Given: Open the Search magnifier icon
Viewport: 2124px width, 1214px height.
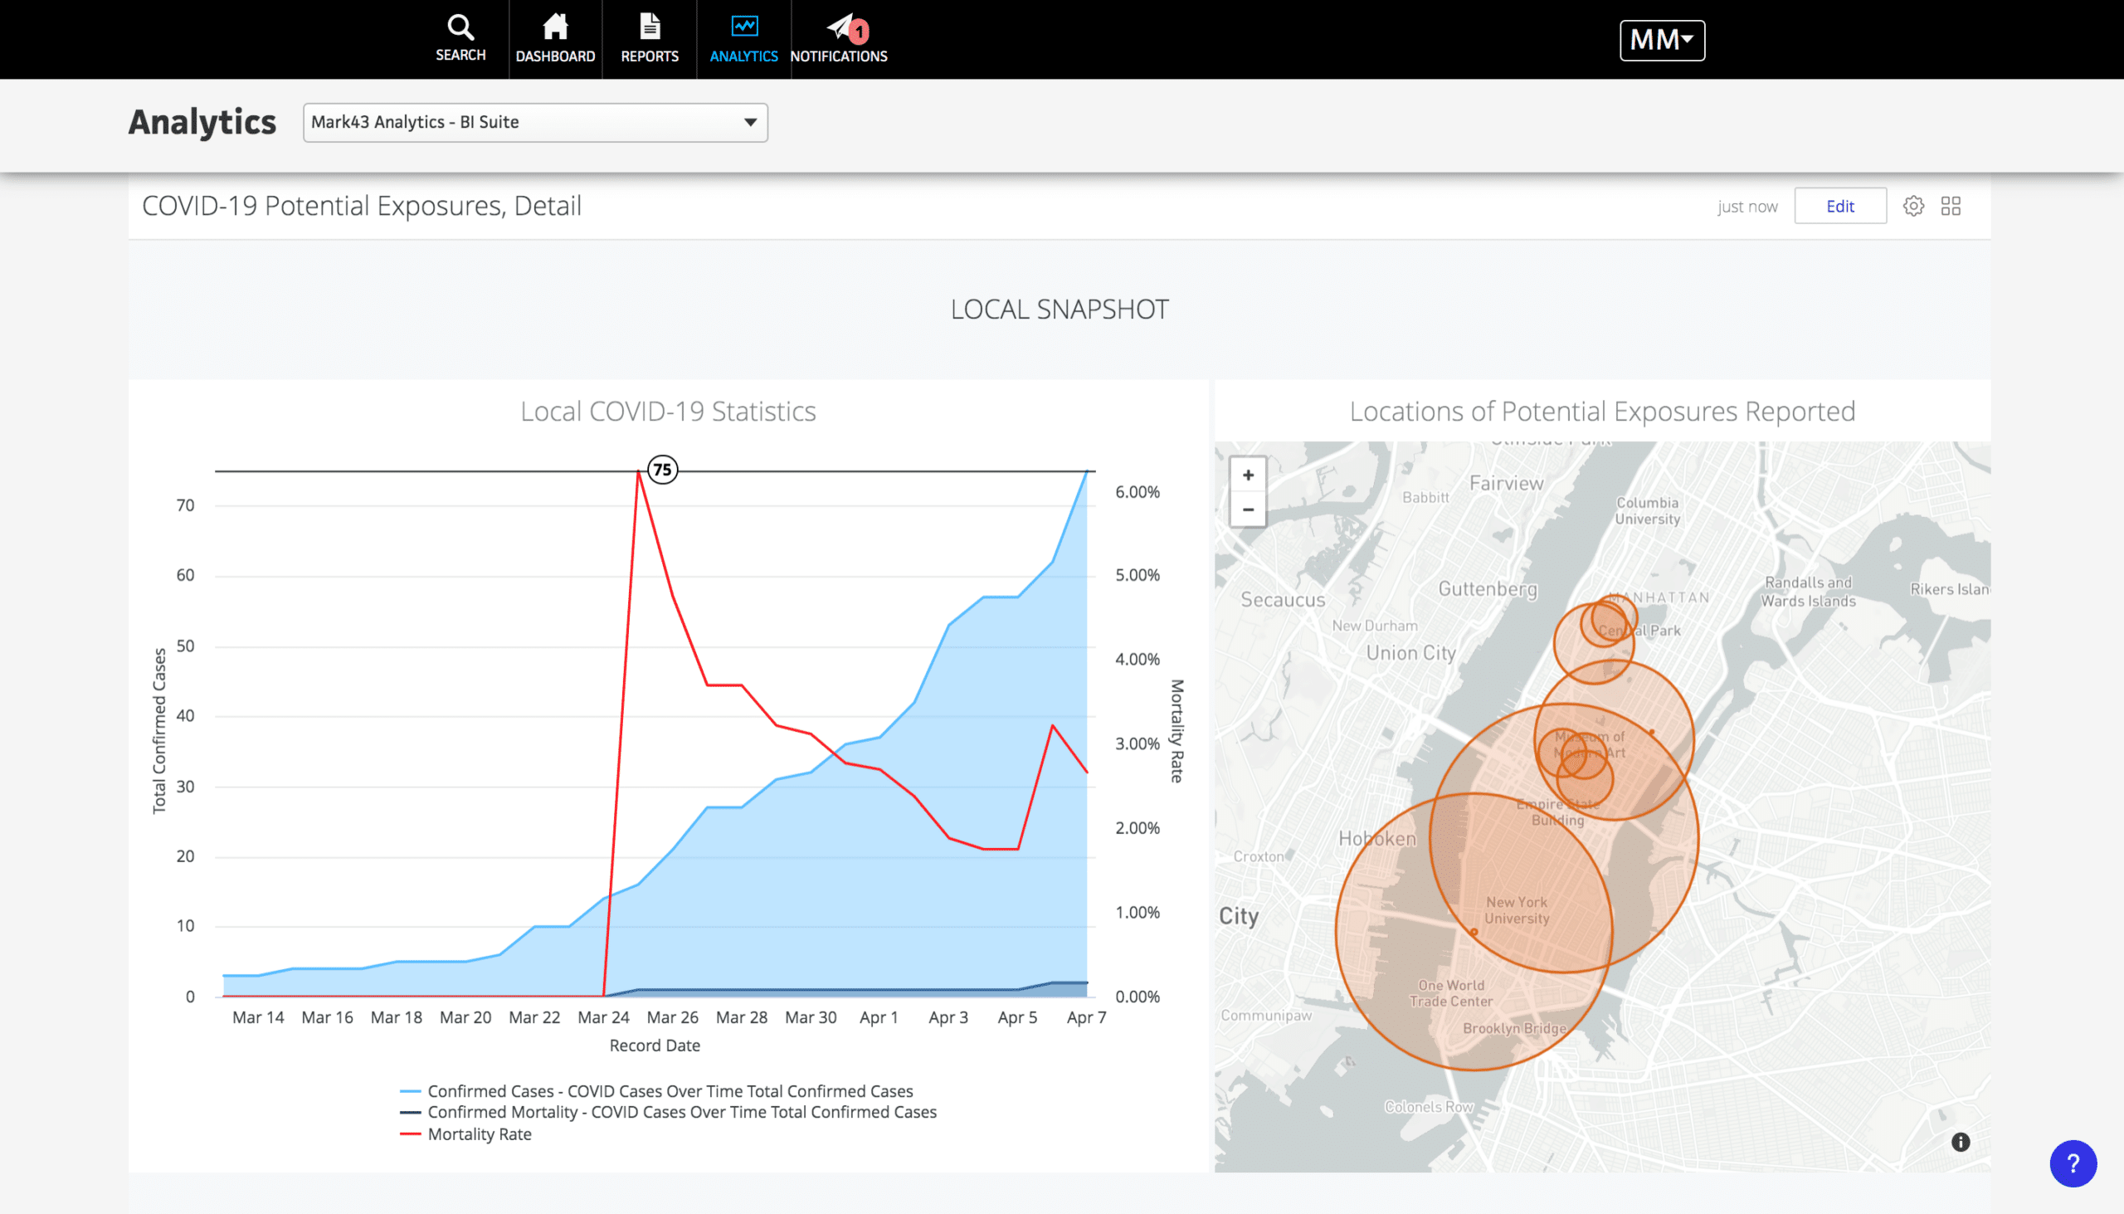Looking at the screenshot, I should pos(460,28).
